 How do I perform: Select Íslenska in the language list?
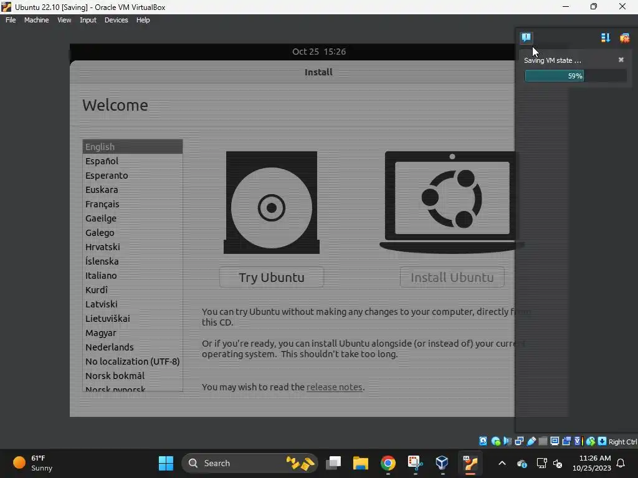pos(133,261)
